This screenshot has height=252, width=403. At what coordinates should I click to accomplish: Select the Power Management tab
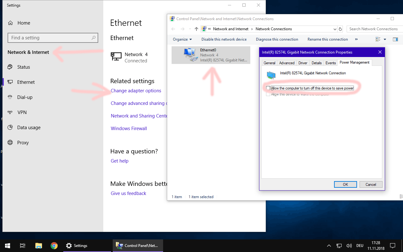pos(355,62)
